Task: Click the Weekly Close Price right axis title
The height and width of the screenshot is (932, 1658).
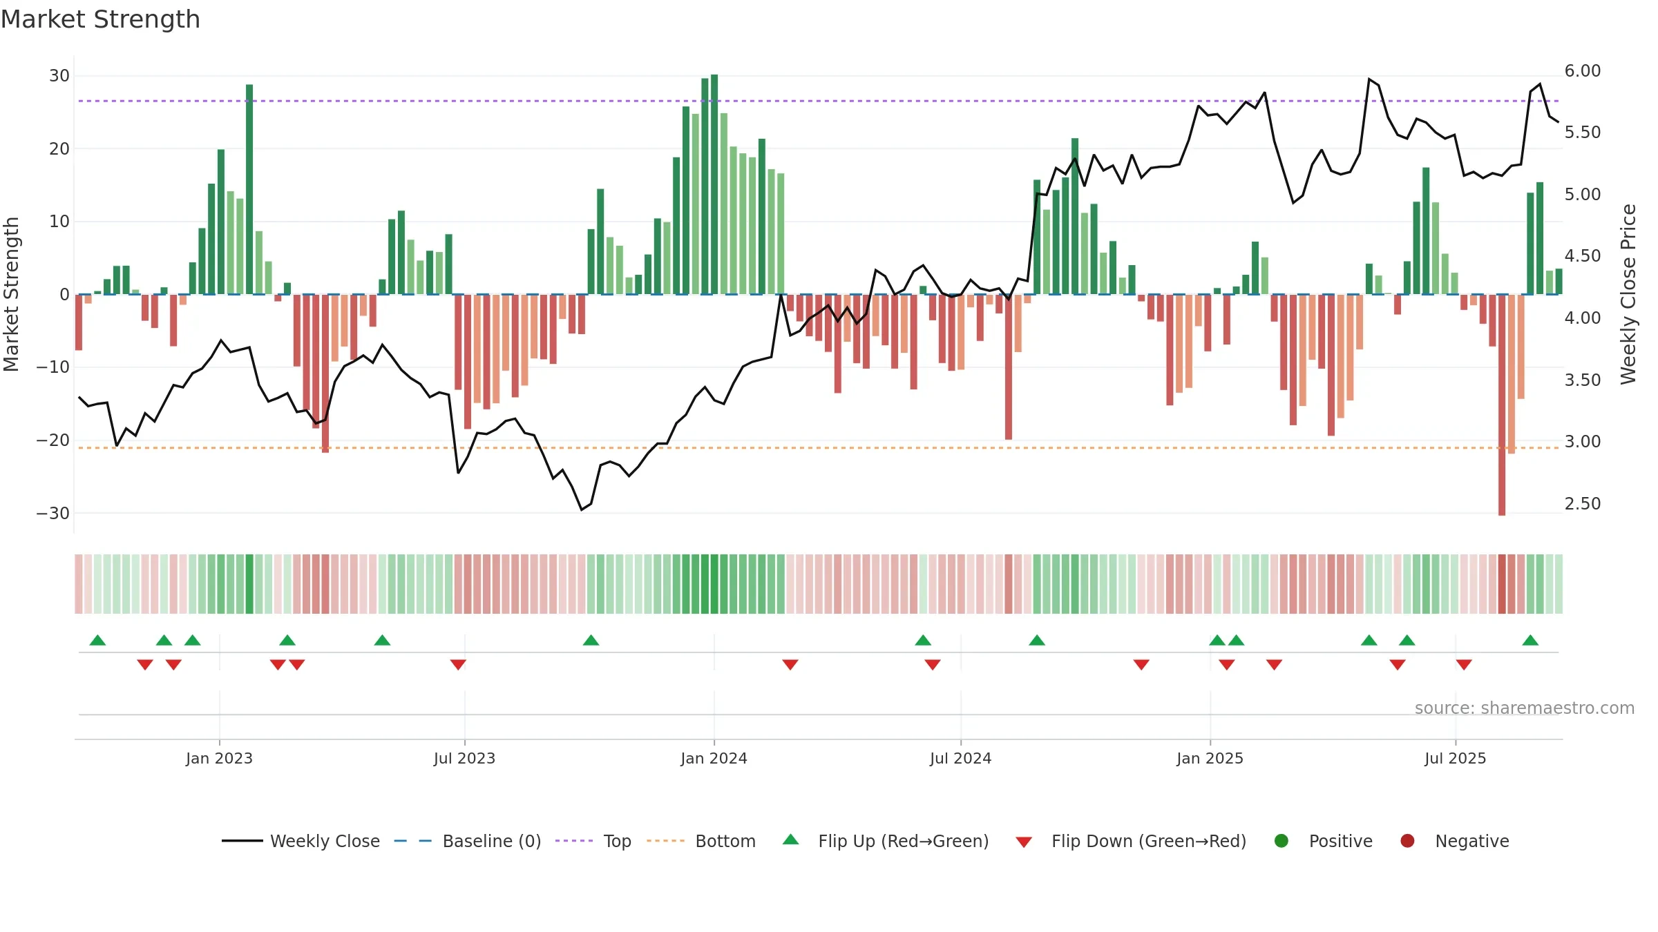Action: pyautogui.click(x=1628, y=294)
